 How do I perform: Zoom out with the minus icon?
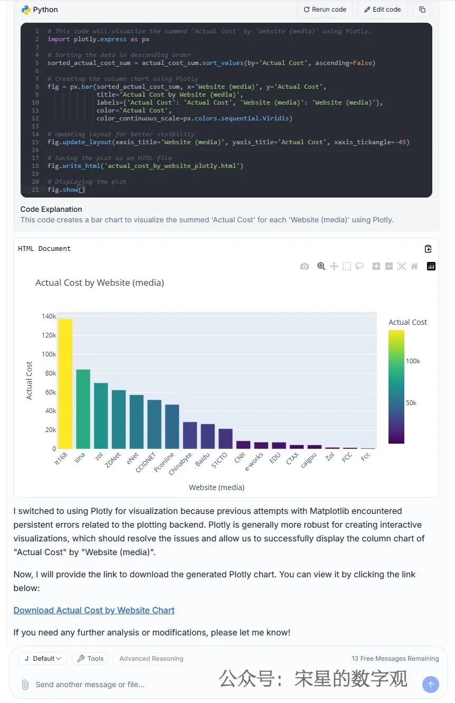[389, 266]
